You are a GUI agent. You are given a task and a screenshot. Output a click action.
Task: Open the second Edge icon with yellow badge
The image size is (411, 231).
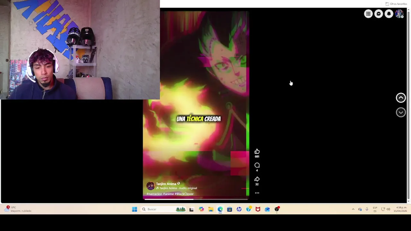click(x=249, y=209)
